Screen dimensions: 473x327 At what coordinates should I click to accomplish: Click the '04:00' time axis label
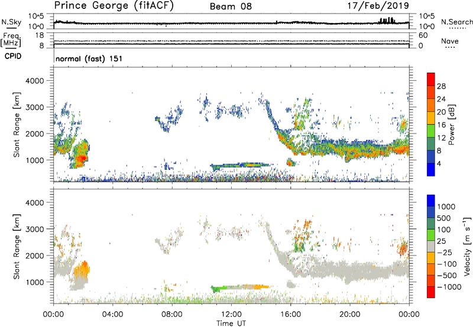pos(112,315)
